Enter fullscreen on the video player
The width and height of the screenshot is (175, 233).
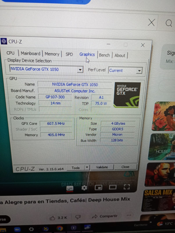point(126,187)
